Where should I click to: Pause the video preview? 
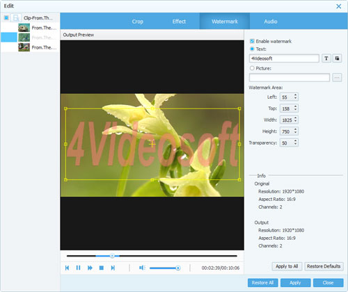point(78,268)
